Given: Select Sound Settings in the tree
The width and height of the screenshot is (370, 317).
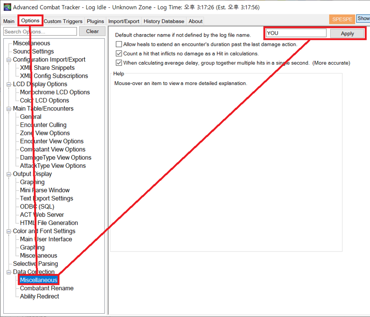Looking at the screenshot, I should [33, 51].
